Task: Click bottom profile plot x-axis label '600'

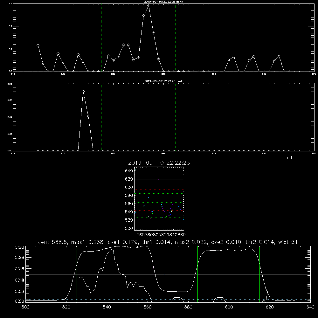Action: (x=229, y=307)
